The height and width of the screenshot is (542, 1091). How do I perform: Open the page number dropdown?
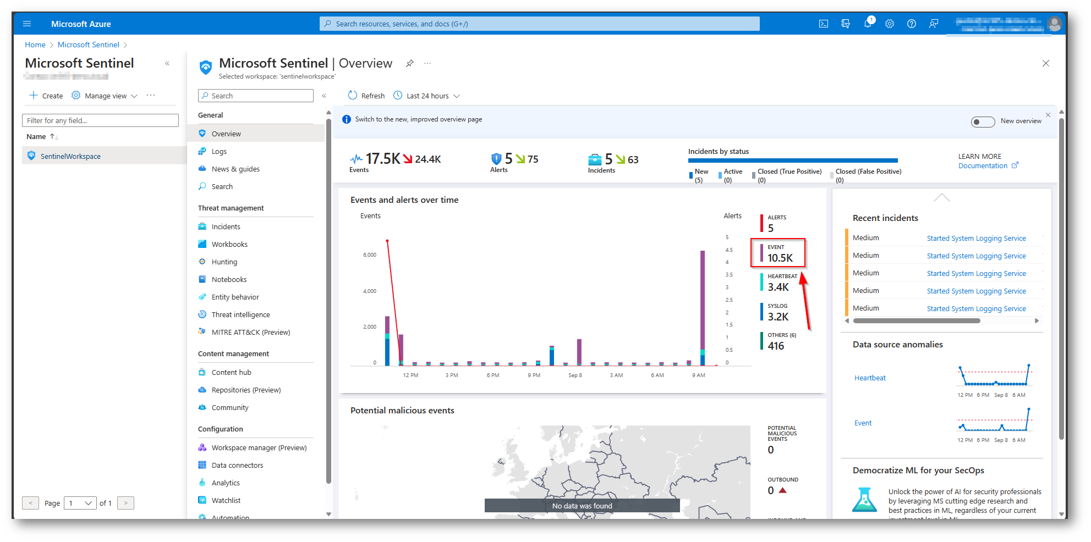[x=80, y=503]
